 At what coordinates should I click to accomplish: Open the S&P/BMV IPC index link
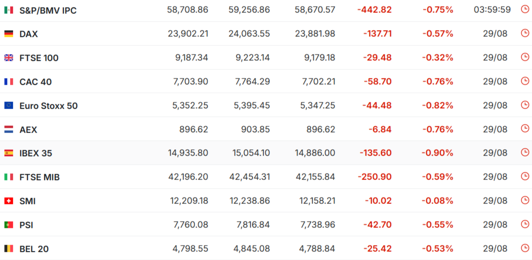(48, 11)
